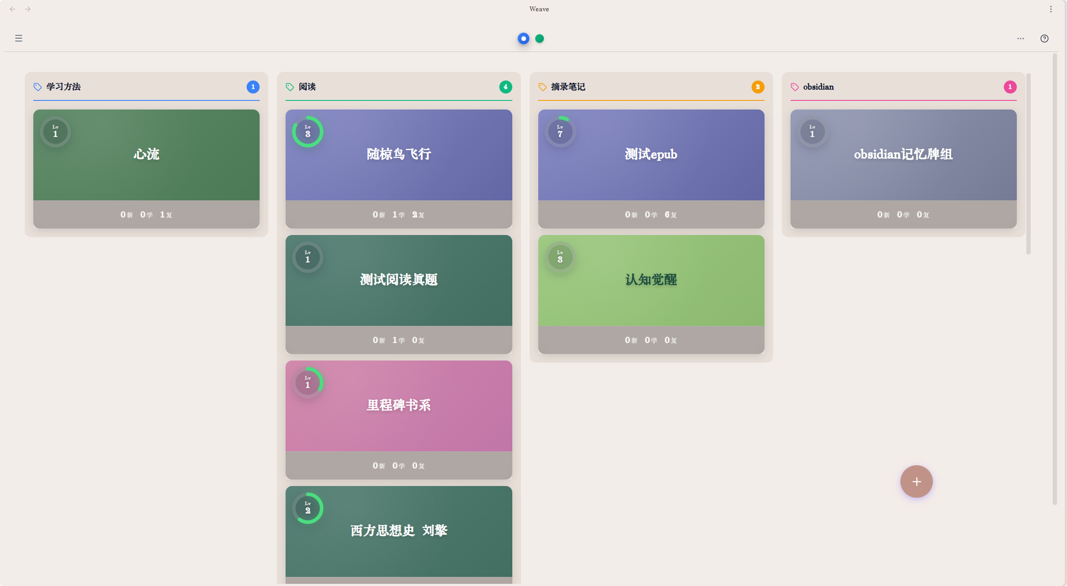Click the Lv 3 badge on 认知觉醒

(x=560, y=257)
